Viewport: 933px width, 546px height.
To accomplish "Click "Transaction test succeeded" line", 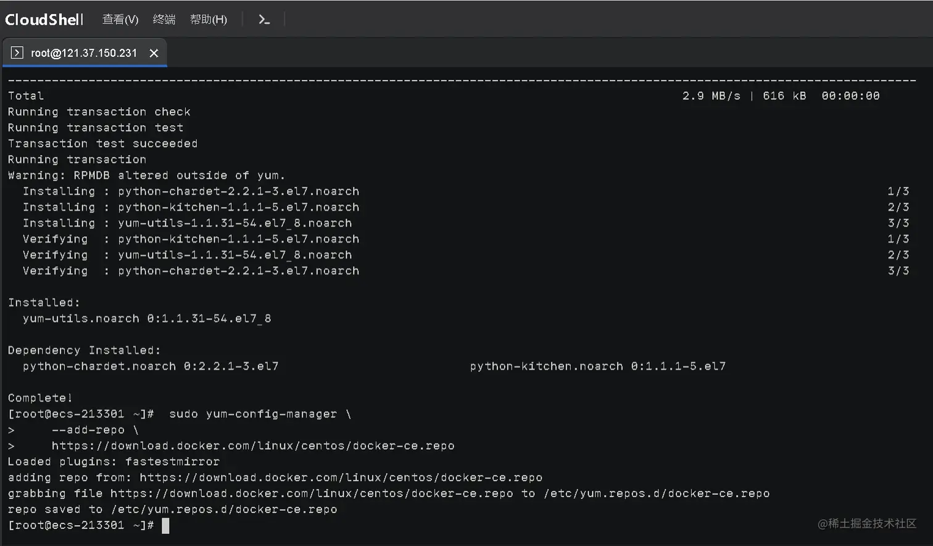I will [102, 143].
